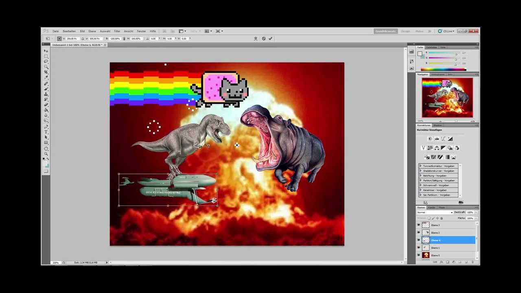Select the Zoom tool in toolbox
Viewport: 521px width, 293px height.
click(x=46, y=153)
